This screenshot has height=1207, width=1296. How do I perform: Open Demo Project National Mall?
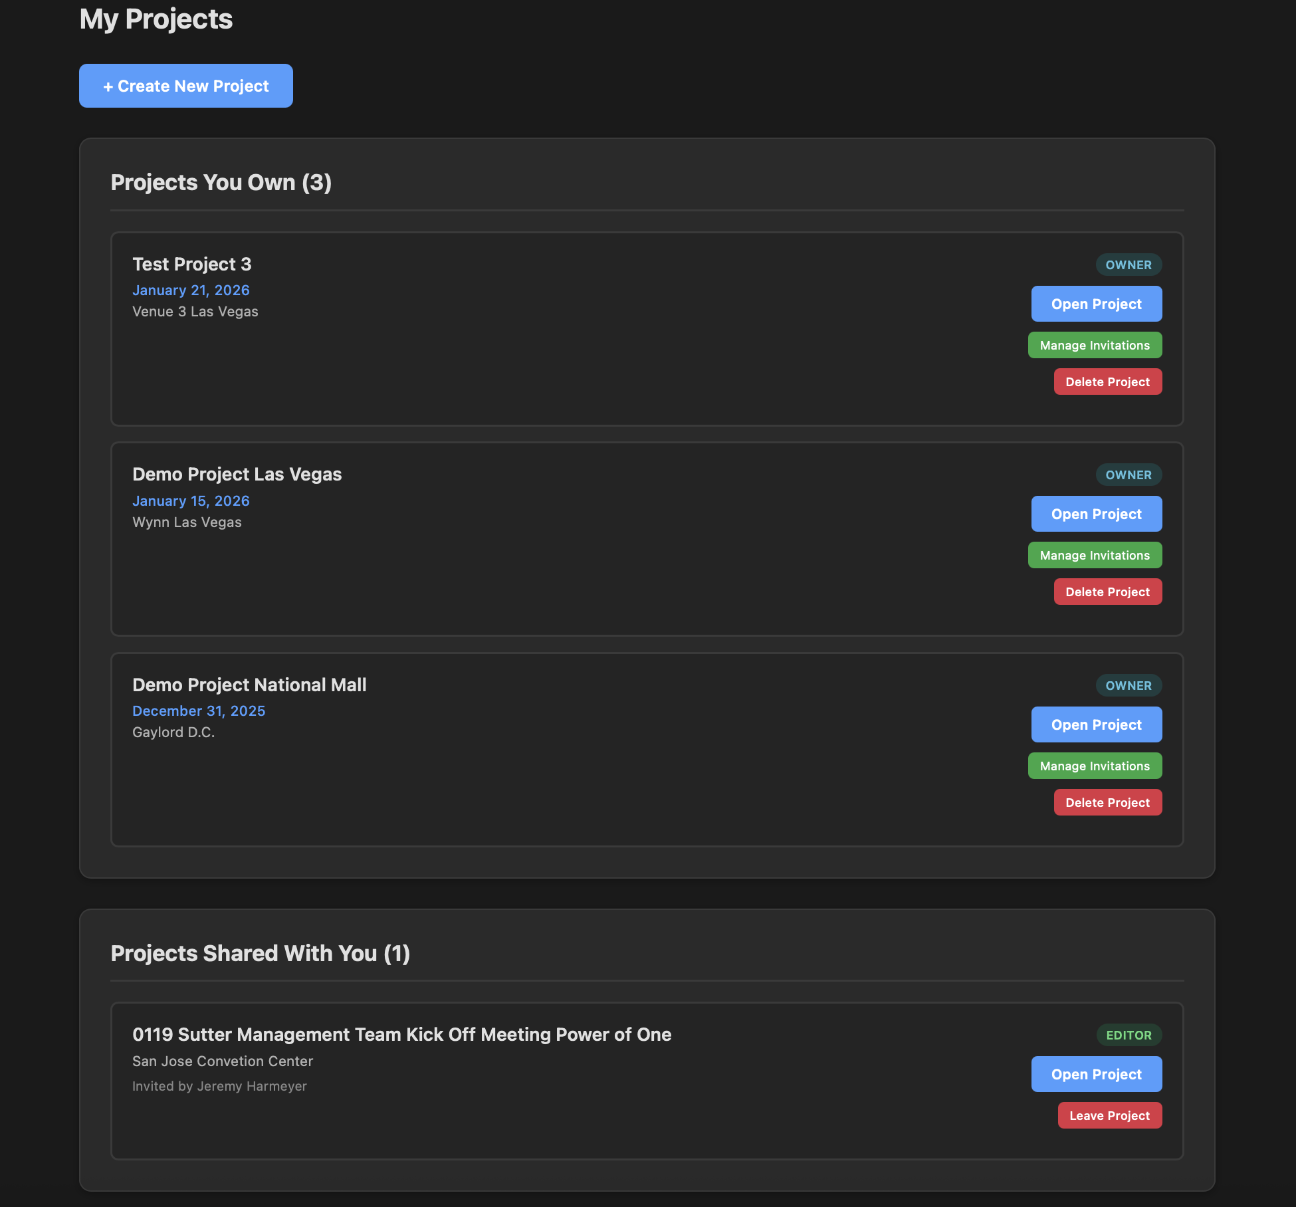1096,724
